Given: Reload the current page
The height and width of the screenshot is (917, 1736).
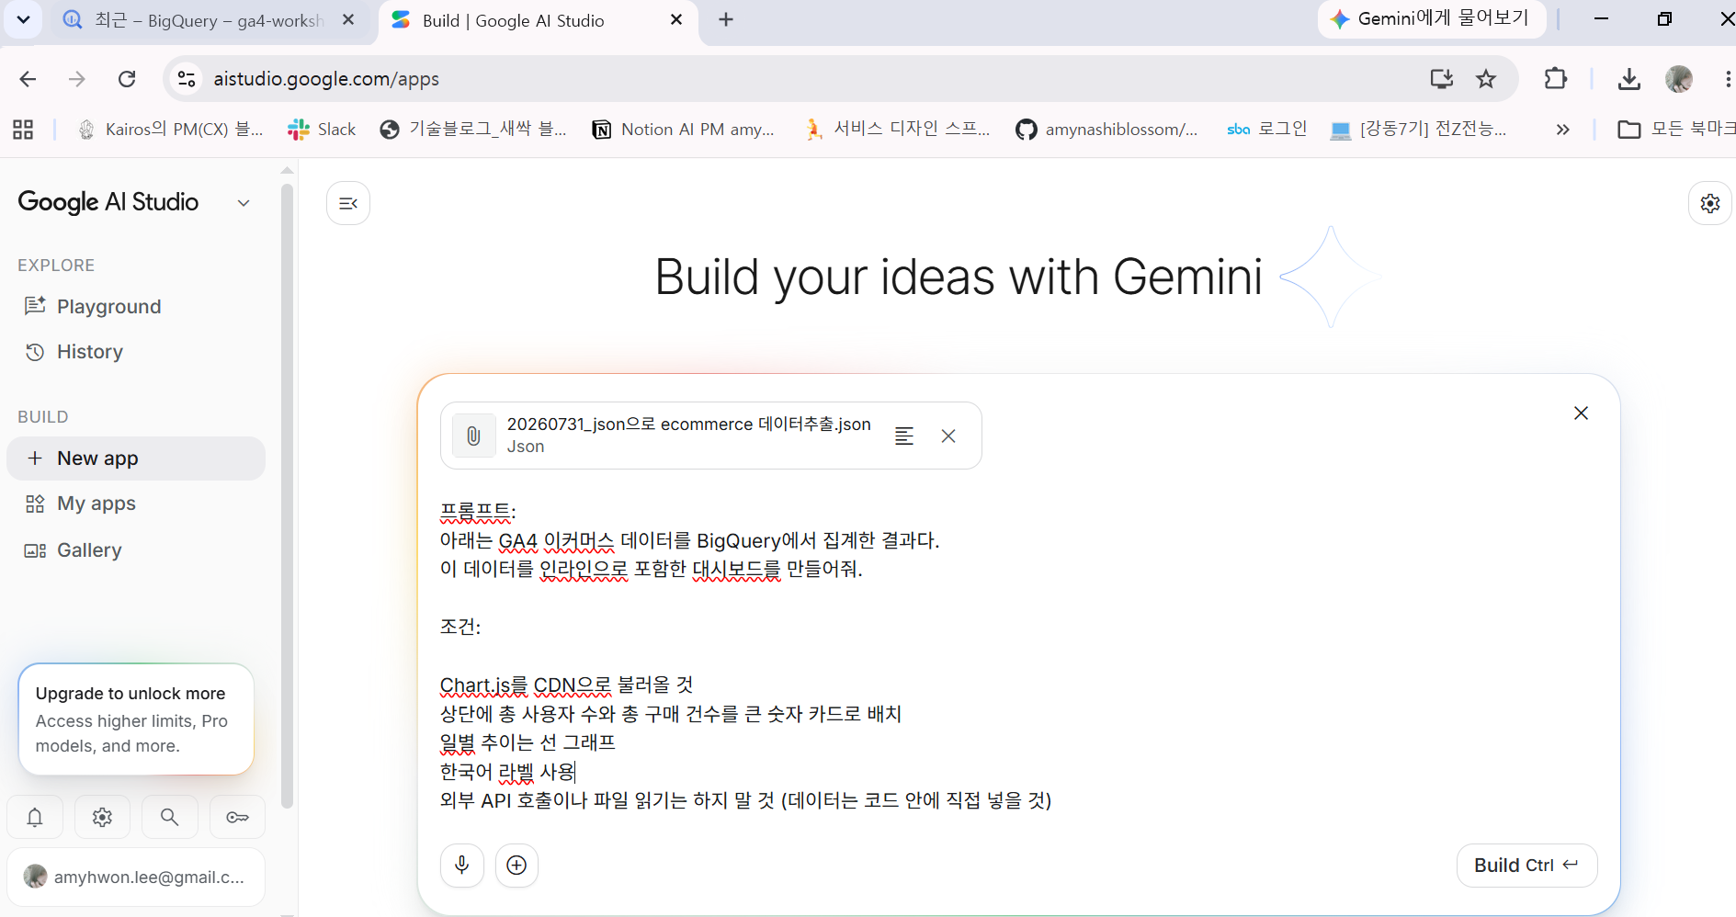Looking at the screenshot, I should pos(127,79).
